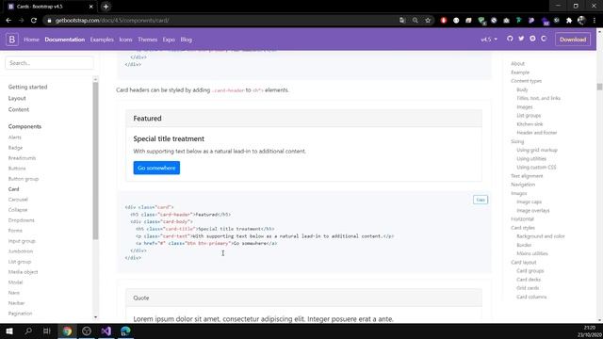This screenshot has height=339, width=603.
Task: Open Visual Studio from the taskbar
Action: coord(106,331)
